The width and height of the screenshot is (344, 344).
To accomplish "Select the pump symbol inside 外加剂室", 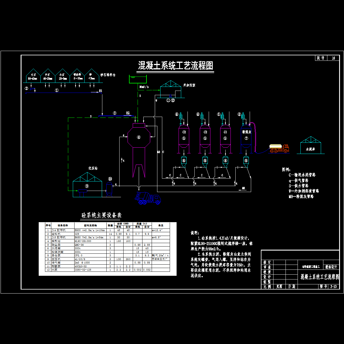I will 171,95.
